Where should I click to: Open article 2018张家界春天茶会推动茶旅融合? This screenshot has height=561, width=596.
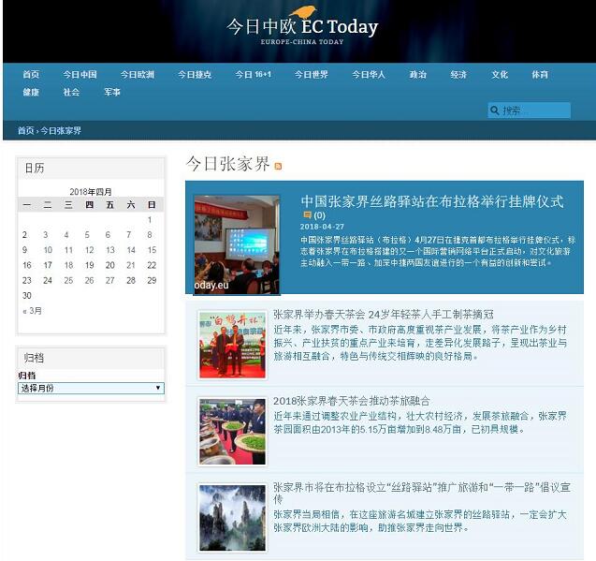(354, 401)
